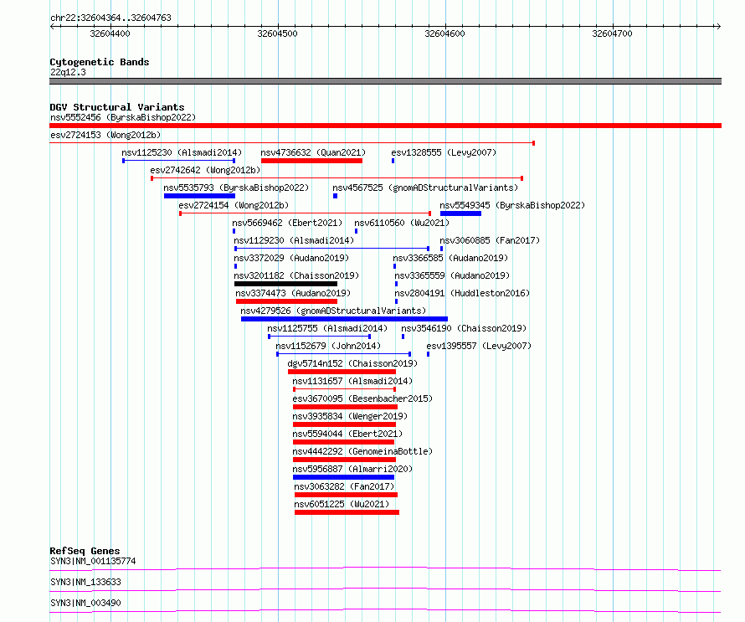Select nsv3063282 (Fan2017) label
This screenshot has height=622, width=745.
pyautogui.click(x=345, y=486)
